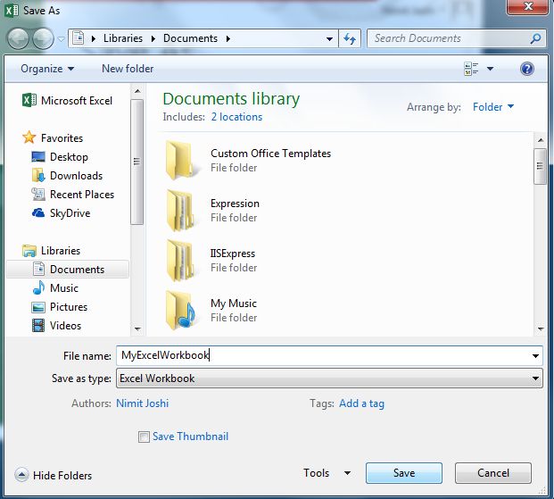The height and width of the screenshot is (499, 554).
Task: Click the Videos filmstrip icon
Action: (x=38, y=325)
